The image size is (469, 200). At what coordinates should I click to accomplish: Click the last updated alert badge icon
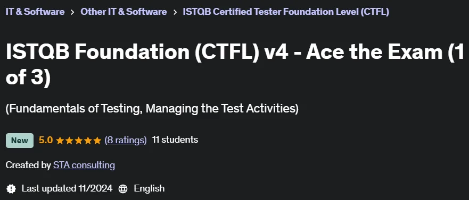tap(11, 189)
